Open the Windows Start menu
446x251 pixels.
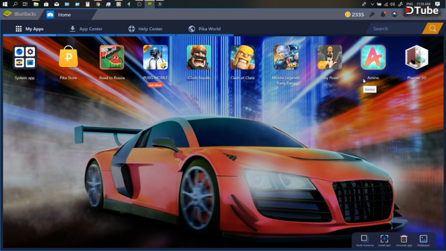(x=5, y=4)
